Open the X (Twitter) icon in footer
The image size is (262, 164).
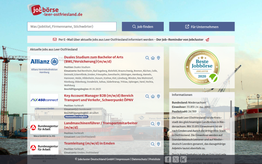tap(176, 159)
